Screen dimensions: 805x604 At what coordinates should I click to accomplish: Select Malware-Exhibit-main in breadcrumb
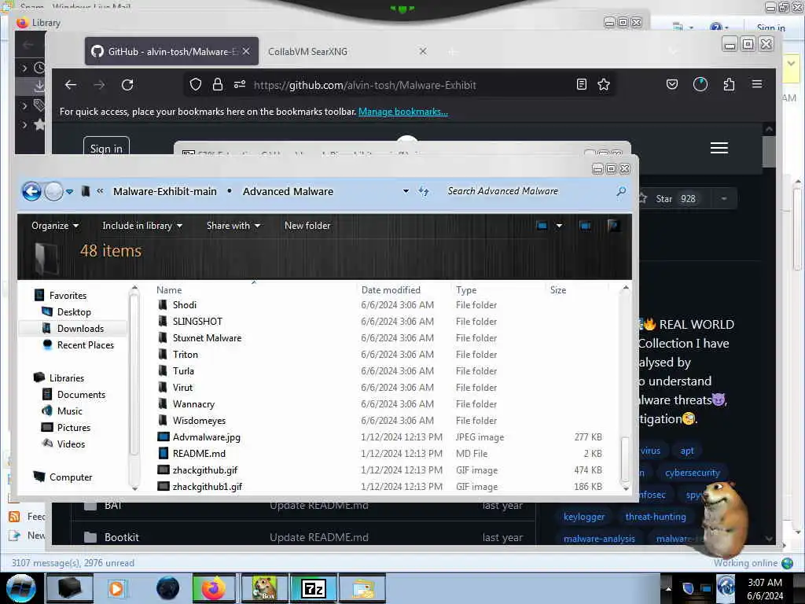click(x=165, y=191)
